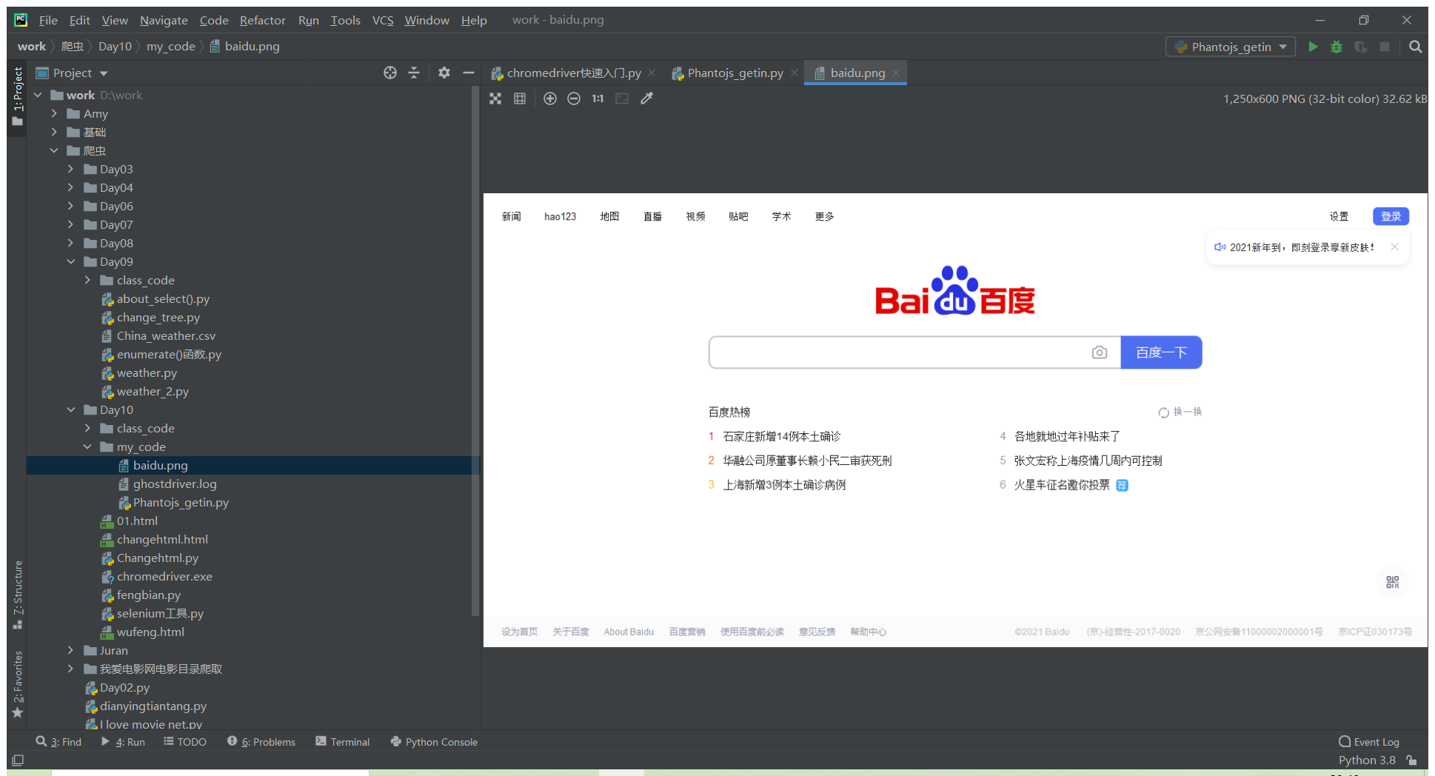Close the baidu.png tab
This screenshot has height=776, width=1435.
896,73
